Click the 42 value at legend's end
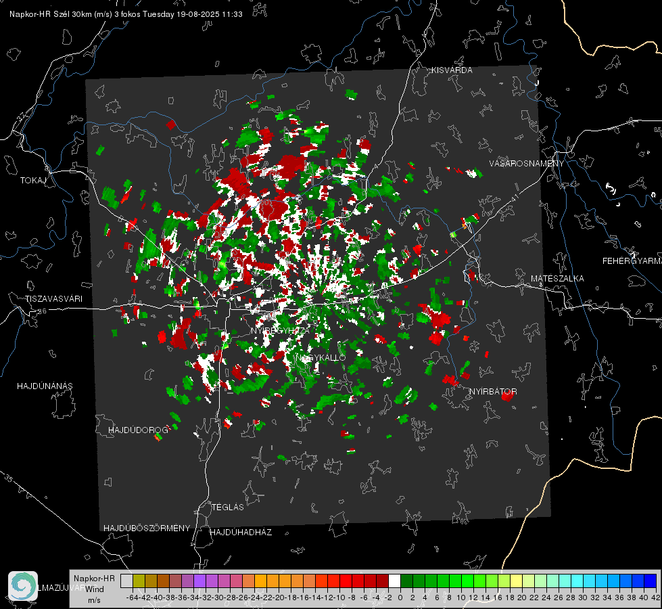 pyautogui.click(x=656, y=597)
